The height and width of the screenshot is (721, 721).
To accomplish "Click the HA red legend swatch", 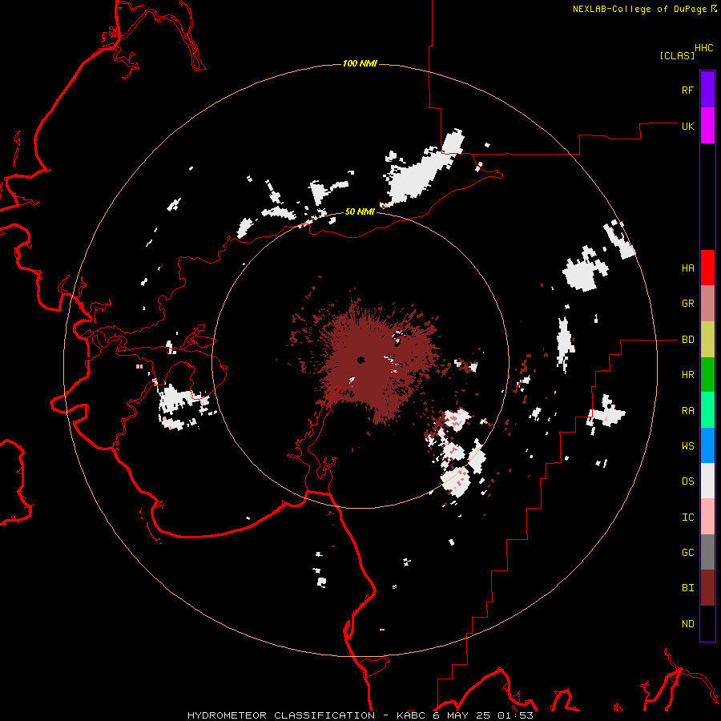I will tap(707, 268).
